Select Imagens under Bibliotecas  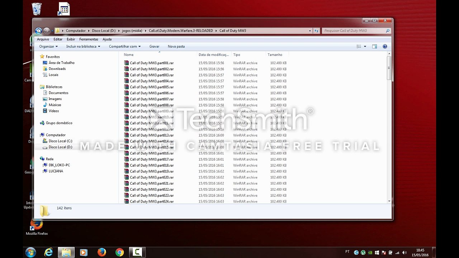coord(55,99)
